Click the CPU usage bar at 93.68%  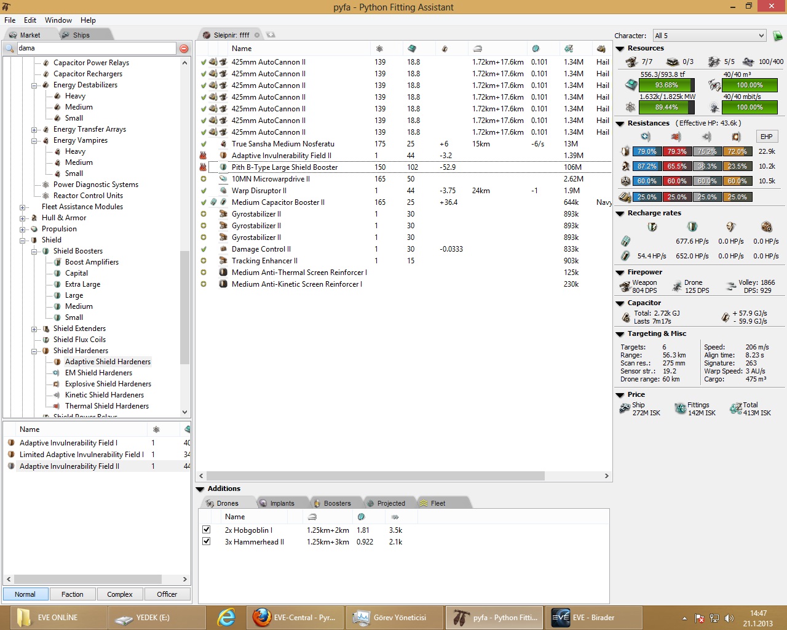click(x=666, y=86)
